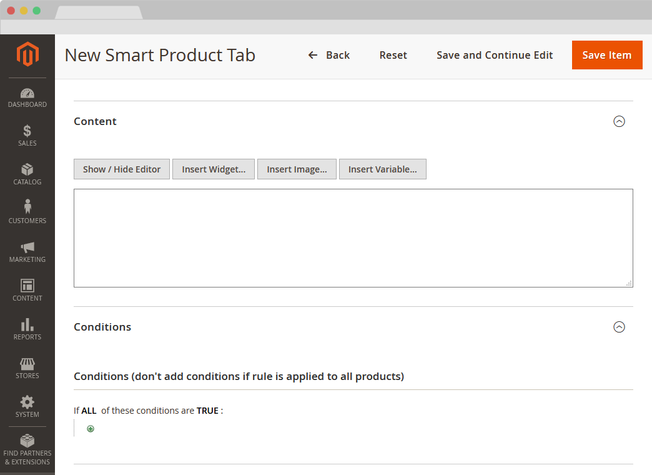
Task: Click Show / Hide Editor button
Action: (x=122, y=169)
